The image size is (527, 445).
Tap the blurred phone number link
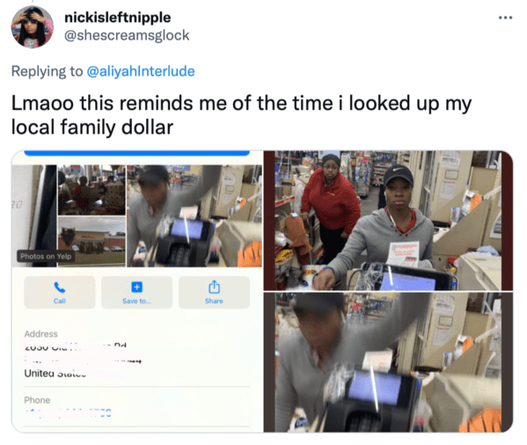pos(69,412)
